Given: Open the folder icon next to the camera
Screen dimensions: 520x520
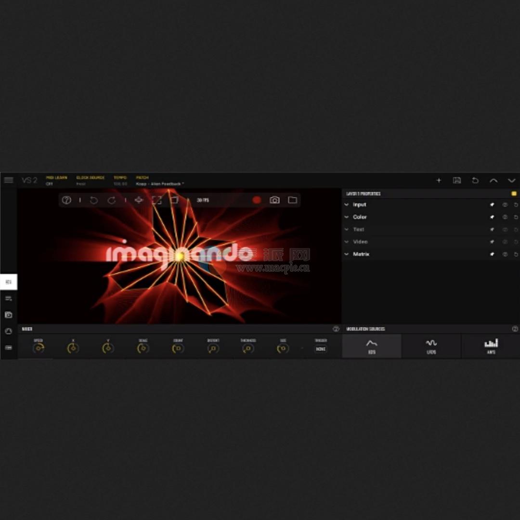Looking at the screenshot, I should click(292, 199).
